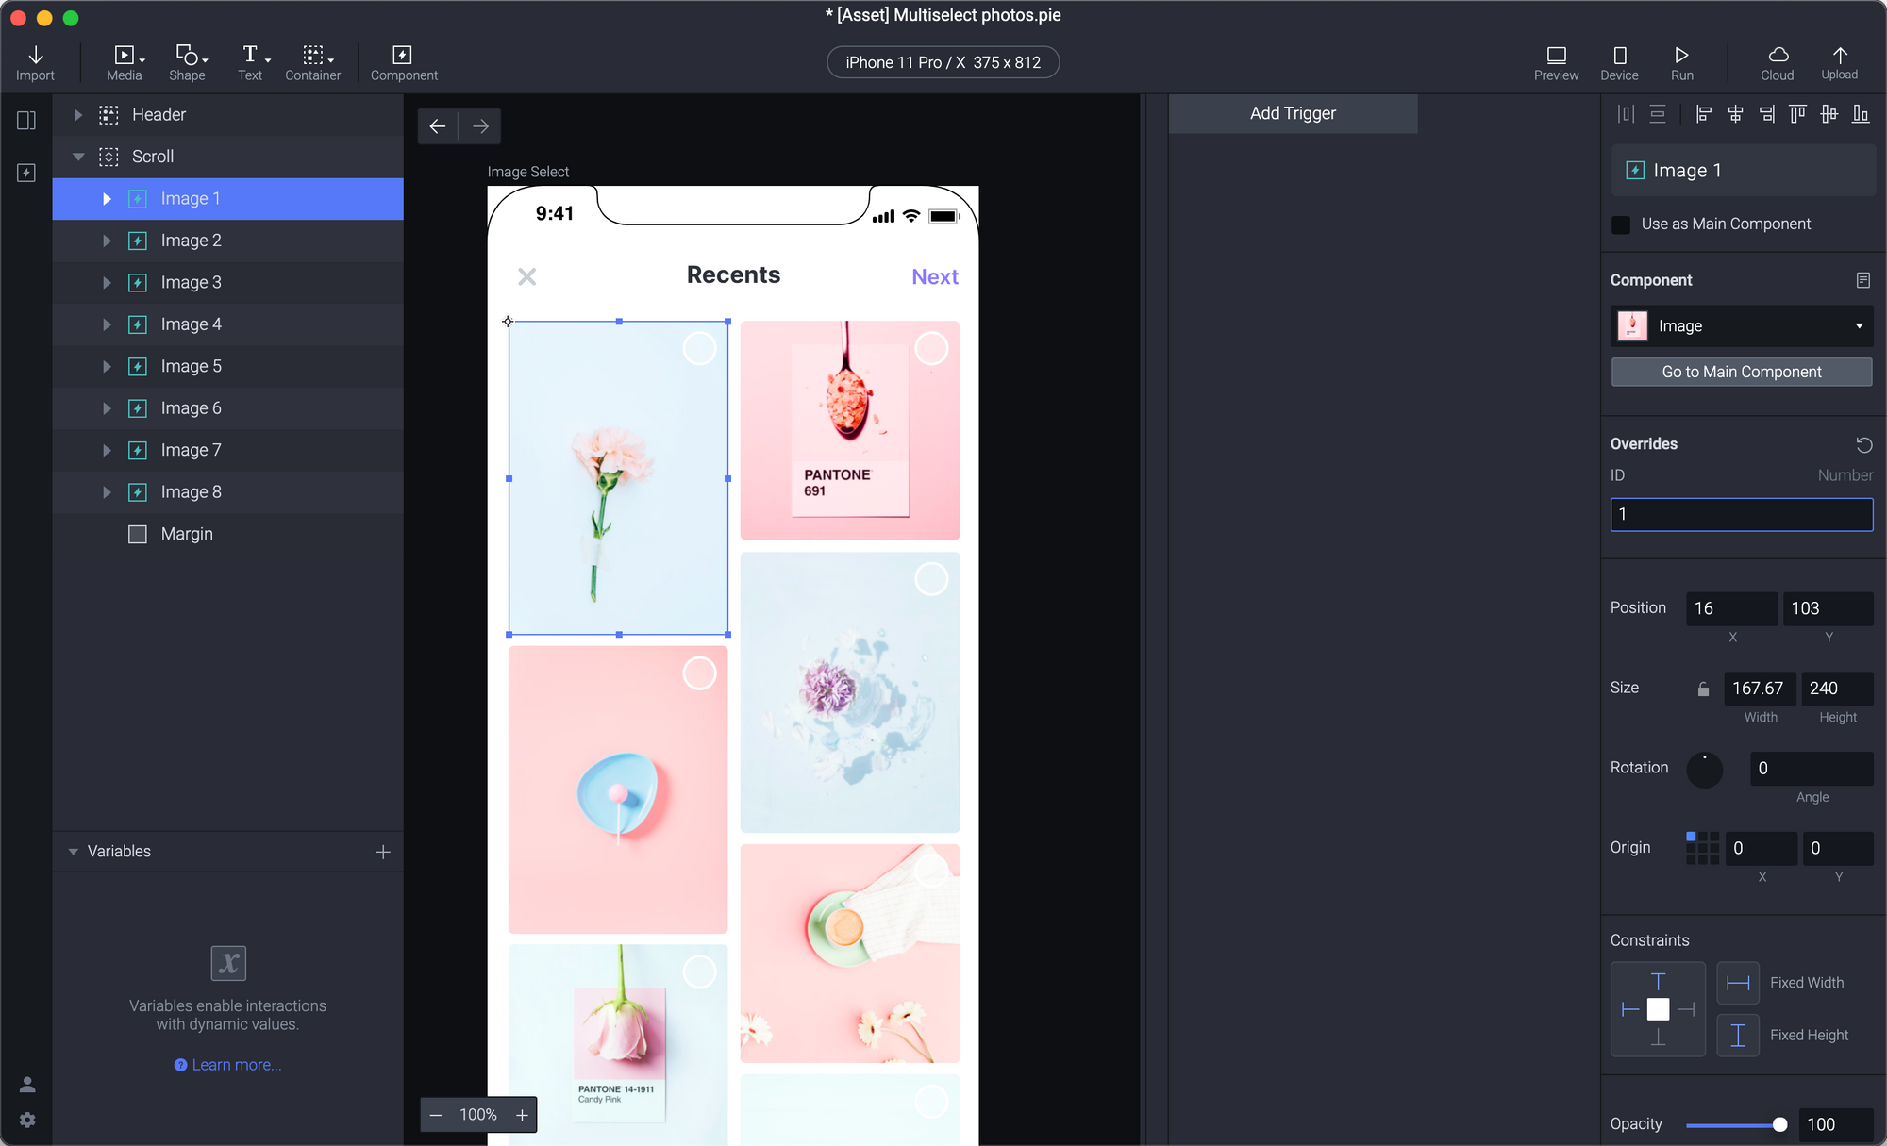Click the canvas back arrow
The image size is (1887, 1146).
[438, 126]
